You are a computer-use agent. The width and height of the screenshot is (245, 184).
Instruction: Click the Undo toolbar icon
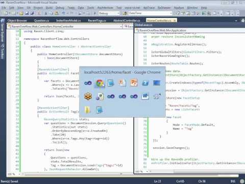pos(64,13)
